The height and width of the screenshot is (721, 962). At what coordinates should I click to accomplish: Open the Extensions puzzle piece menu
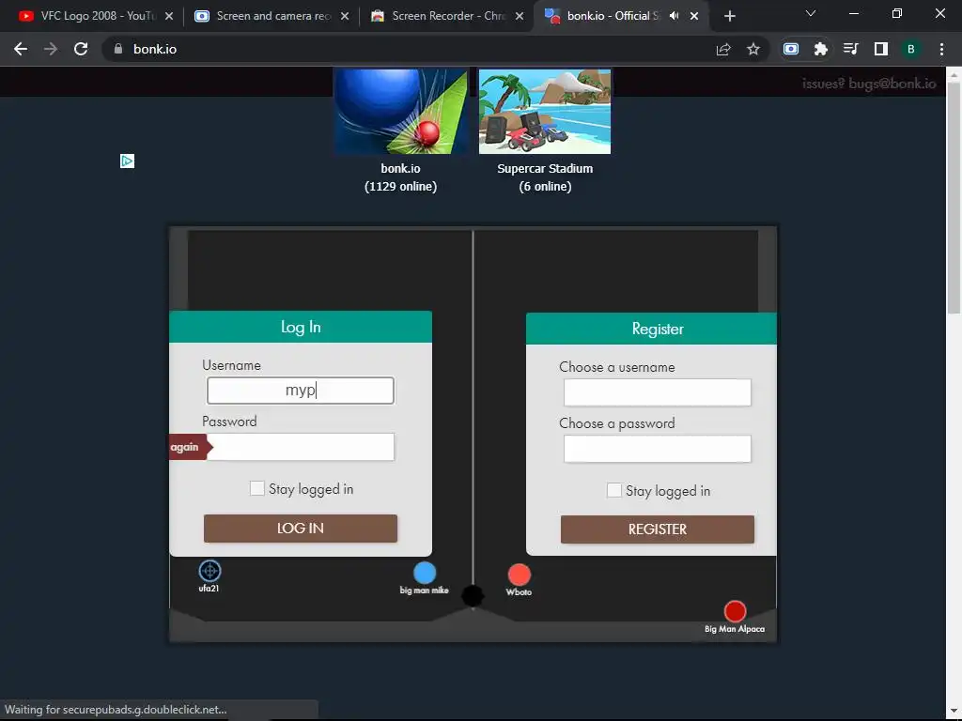pos(821,49)
